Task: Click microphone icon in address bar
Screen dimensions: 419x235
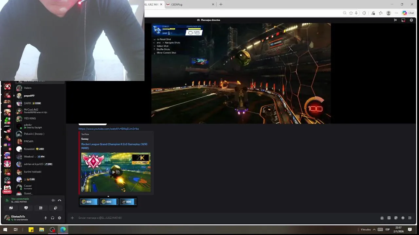Action: (x=356, y=13)
